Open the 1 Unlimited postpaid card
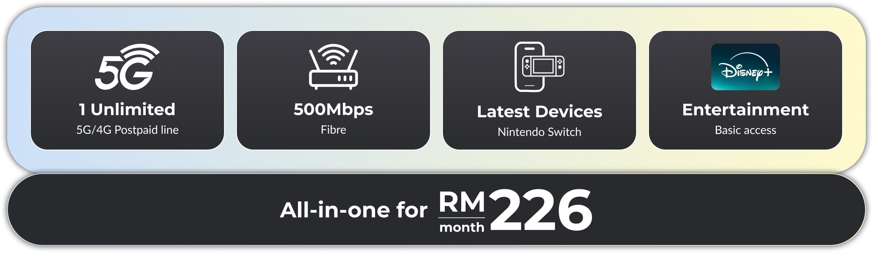Image resolution: width=873 pixels, height=253 pixels. click(127, 90)
